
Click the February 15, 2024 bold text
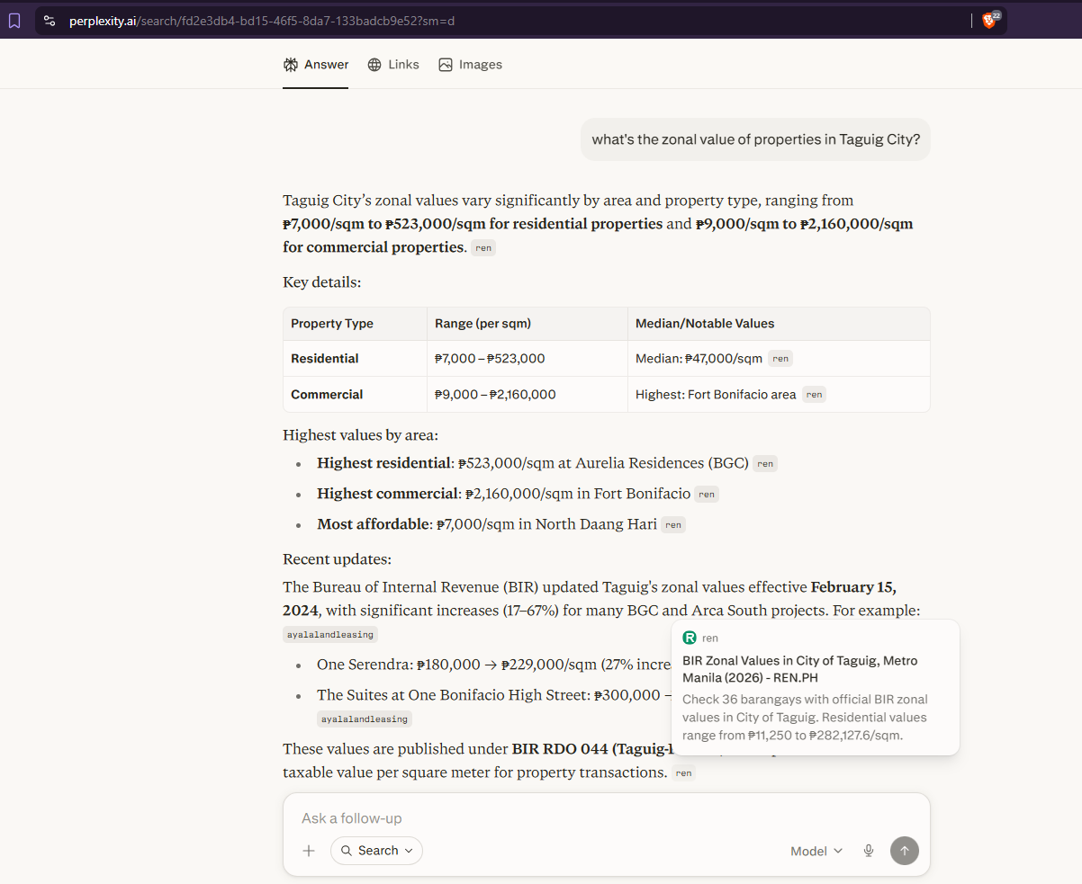[590, 599]
